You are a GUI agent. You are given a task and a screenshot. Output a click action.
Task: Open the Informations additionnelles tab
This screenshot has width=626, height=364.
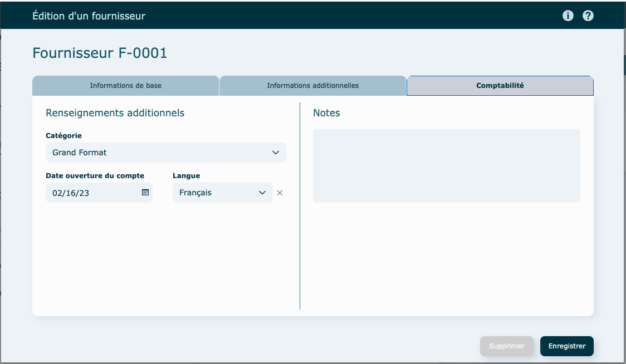[x=313, y=86]
